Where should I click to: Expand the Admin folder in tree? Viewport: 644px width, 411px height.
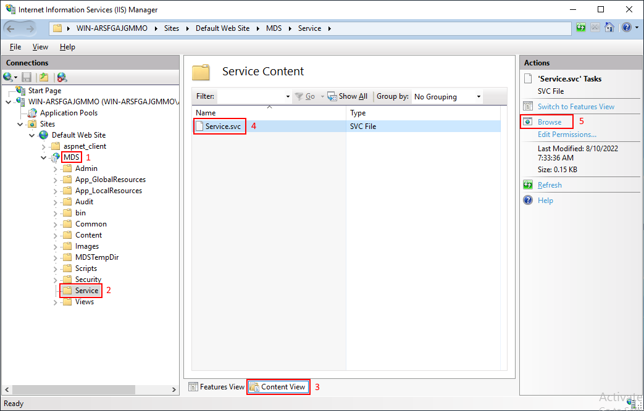[56, 168]
